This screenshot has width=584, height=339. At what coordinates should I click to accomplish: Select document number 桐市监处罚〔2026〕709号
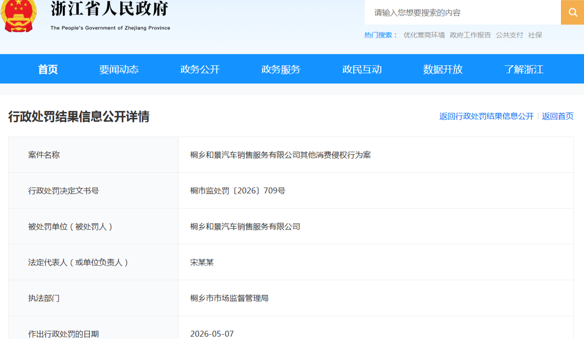point(238,191)
